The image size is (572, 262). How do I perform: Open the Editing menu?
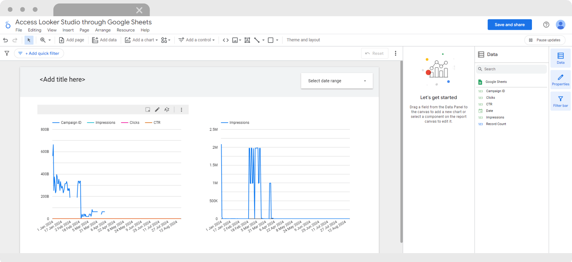pyautogui.click(x=35, y=30)
